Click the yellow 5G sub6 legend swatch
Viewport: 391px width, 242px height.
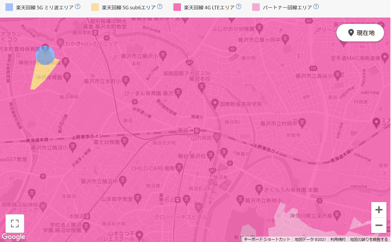point(95,7)
